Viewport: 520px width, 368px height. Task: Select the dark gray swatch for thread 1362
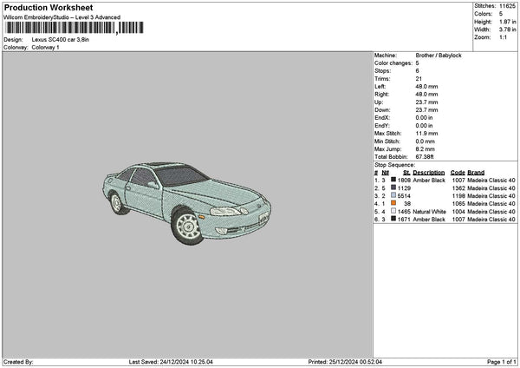pyautogui.click(x=393, y=187)
